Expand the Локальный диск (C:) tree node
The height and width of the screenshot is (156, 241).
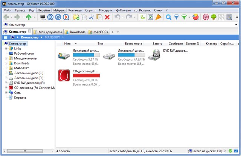point(6,73)
